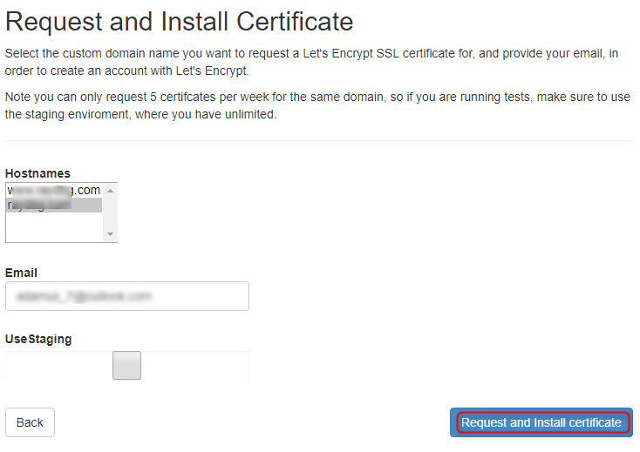Click the staging environment sentence in the note
Viewport: 640px width, 452px height.
pyautogui.click(x=140, y=115)
